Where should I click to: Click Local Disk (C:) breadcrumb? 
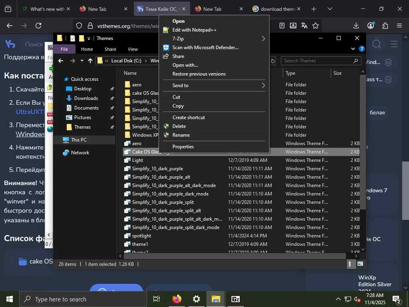coord(126,61)
